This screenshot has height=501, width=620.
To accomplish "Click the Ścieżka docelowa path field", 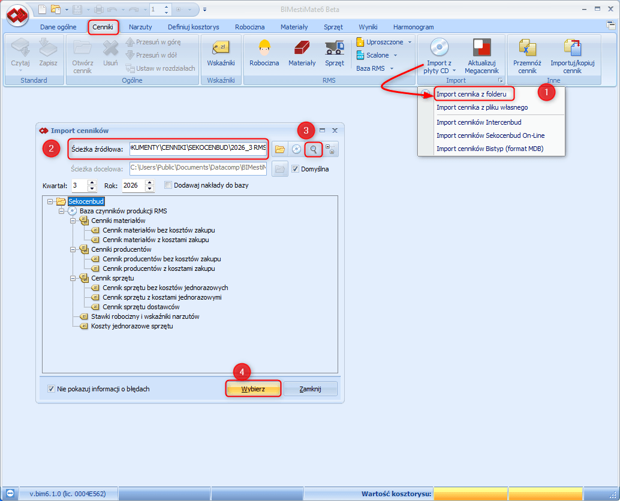I will pos(198,168).
